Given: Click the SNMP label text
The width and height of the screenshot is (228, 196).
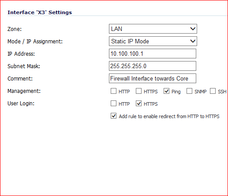Looking at the screenshot, I should 201,92.
